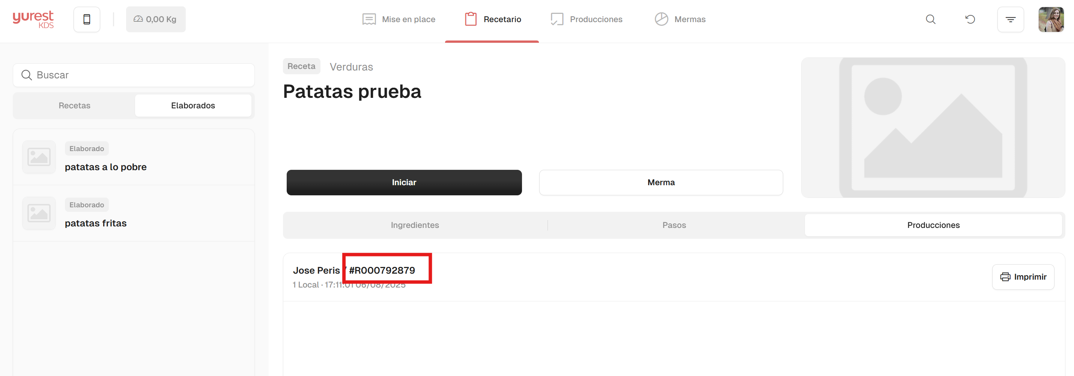Click the refresh arrow icon

[970, 19]
